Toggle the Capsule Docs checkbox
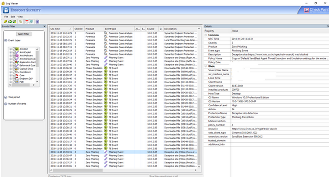Screen dimensions: 329x177 click(14, 68)
